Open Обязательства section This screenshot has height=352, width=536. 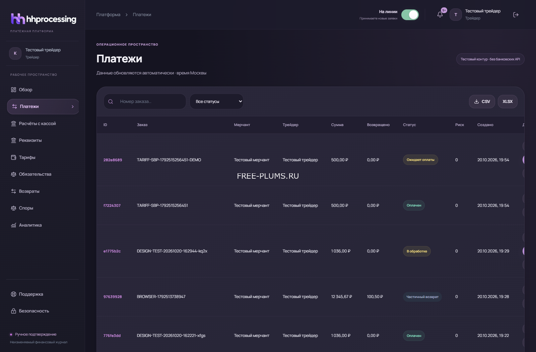tap(43, 174)
